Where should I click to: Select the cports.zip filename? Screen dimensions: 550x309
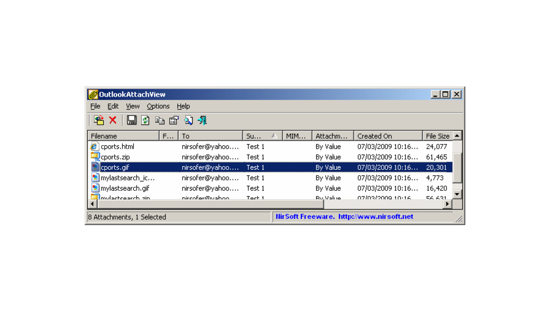(x=115, y=157)
